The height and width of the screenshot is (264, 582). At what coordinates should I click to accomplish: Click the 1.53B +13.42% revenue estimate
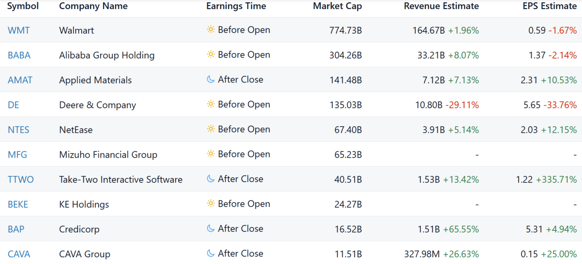[448, 179]
